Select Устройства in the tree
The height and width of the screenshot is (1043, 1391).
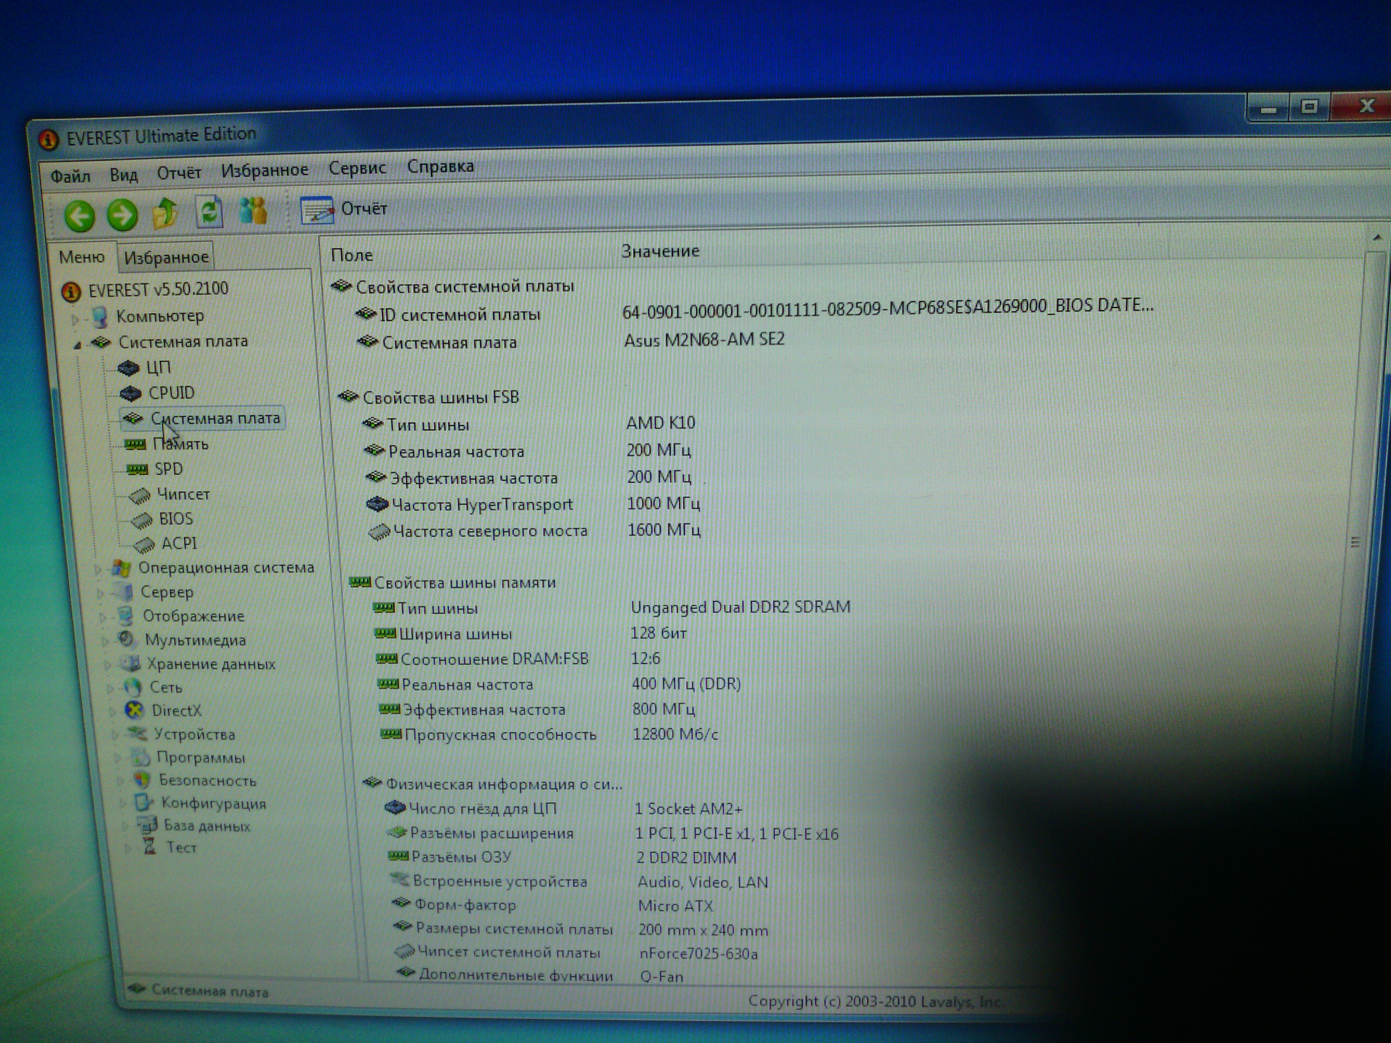click(195, 734)
